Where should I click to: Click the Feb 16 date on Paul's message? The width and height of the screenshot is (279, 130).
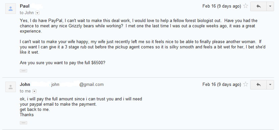click(221, 6)
